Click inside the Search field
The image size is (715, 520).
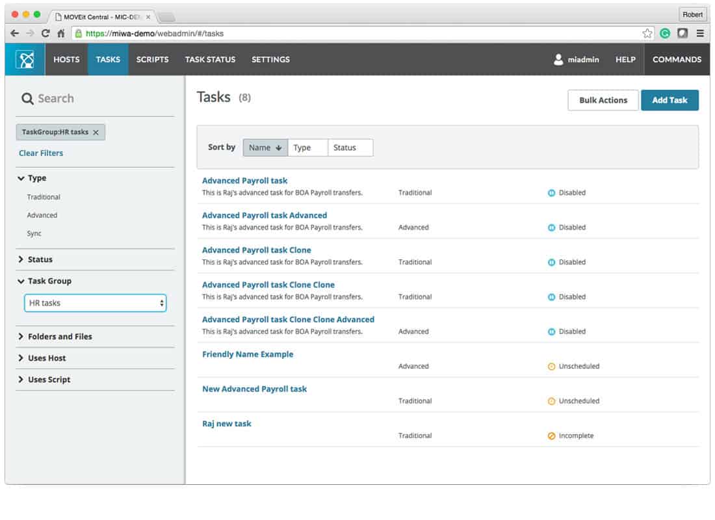pos(71,98)
